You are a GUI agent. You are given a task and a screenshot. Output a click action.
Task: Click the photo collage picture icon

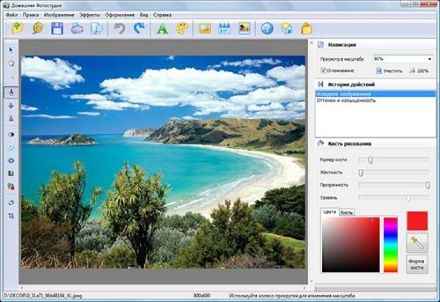[x=244, y=28]
